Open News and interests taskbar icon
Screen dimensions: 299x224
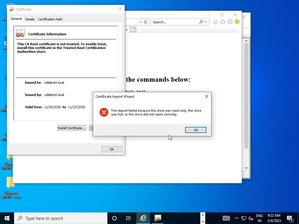click(226, 218)
